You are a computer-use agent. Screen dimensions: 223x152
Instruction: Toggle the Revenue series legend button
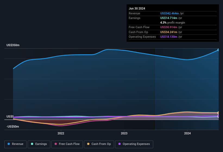click(x=15, y=144)
